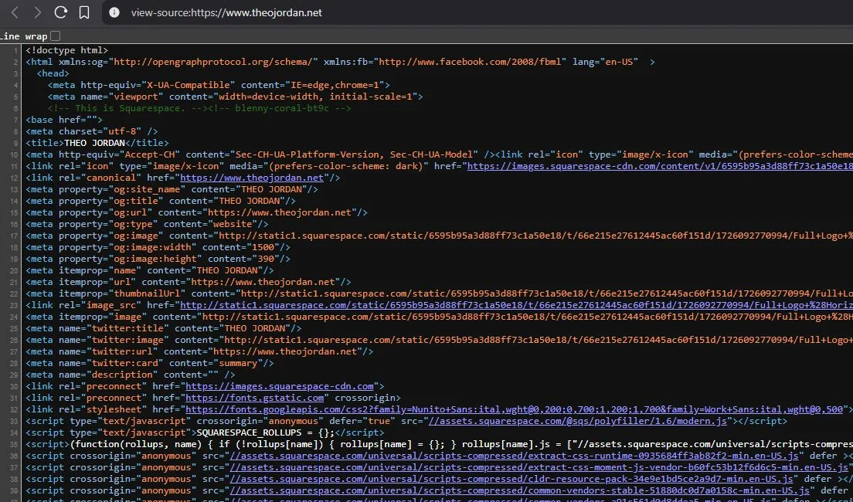Screen dimensions: 853x502
Task: Click the og:image meta tag on line 17
Action: click(x=439, y=236)
